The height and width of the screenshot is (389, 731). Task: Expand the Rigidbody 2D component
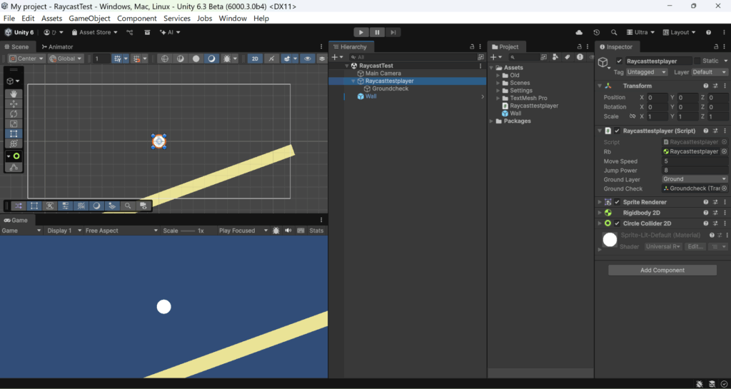(x=600, y=213)
